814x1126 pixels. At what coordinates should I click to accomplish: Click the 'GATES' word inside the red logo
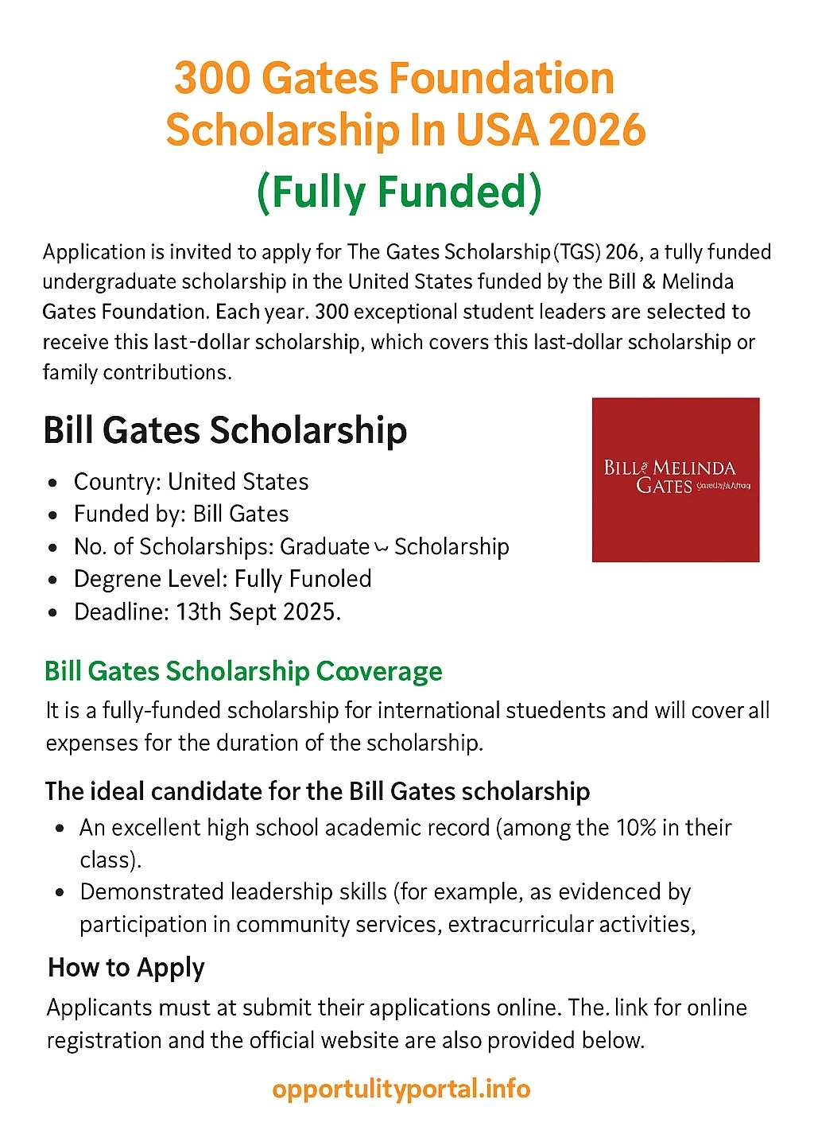click(665, 486)
